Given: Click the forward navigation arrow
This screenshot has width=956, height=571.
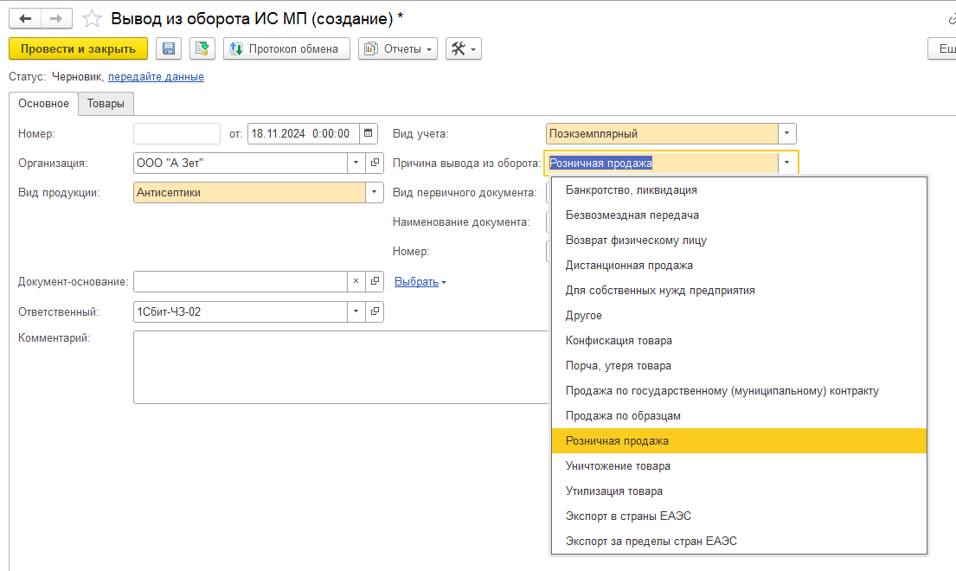Looking at the screenshot, I should [56, 18].
